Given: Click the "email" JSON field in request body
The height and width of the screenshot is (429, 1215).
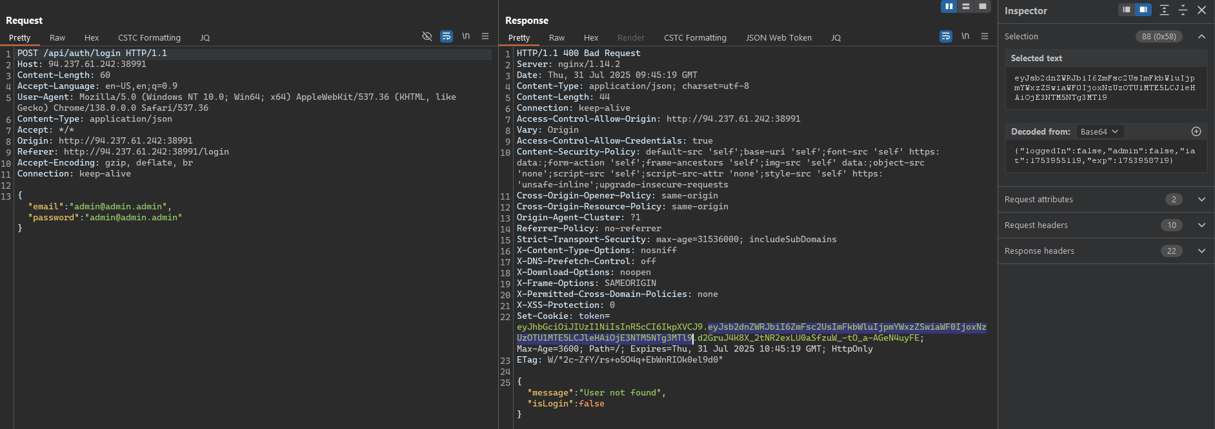Looking at the screenshot, I should (100, 207).
